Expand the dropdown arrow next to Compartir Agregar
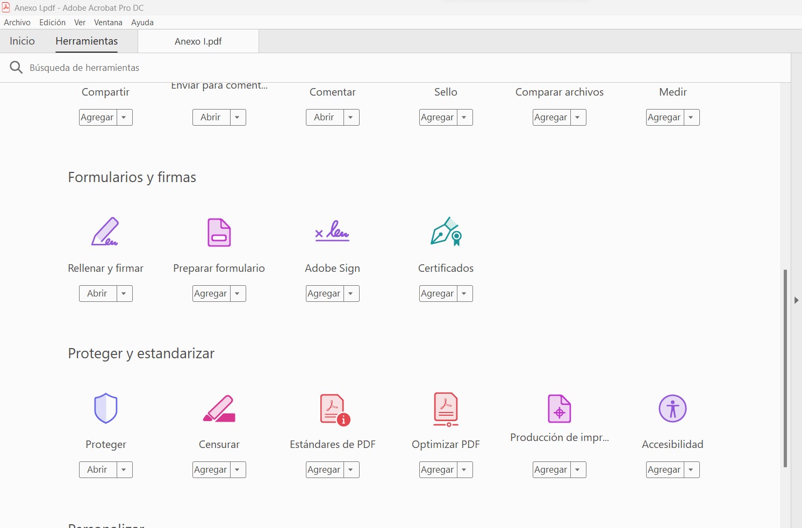The height and width of the screenshot is (528, 802). pos(124,118)
